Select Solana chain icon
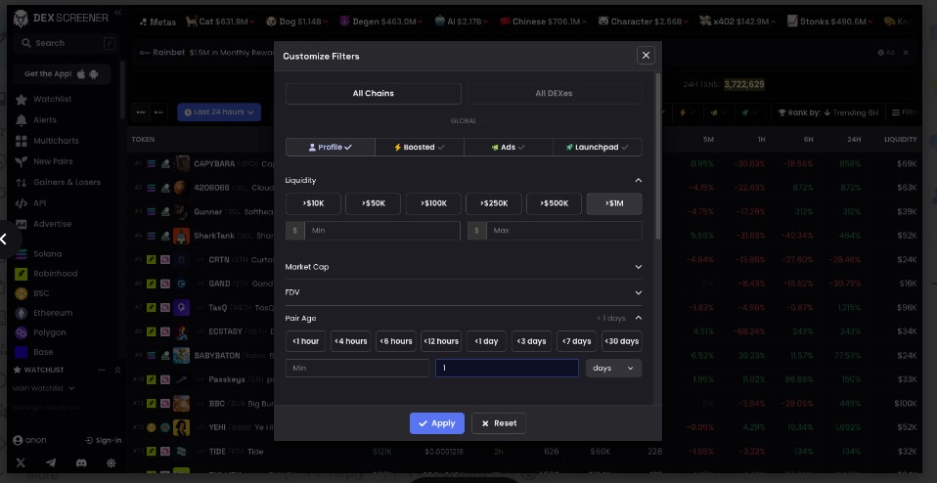The height and width of the screenshot is (483, 937). tap(22, 254)
